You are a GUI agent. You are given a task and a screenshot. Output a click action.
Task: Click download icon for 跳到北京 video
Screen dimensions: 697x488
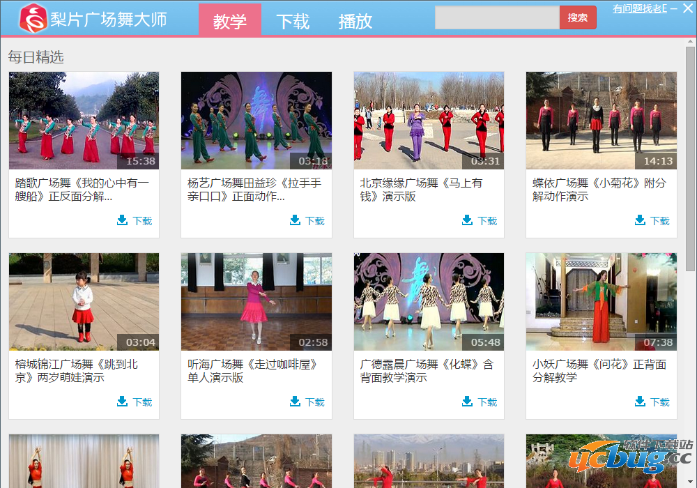tap(123, 402)
